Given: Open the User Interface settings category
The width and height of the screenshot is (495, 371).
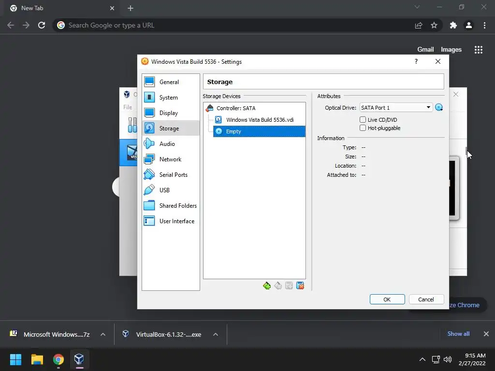Looking at the screenshot, I should pos(171,221).
